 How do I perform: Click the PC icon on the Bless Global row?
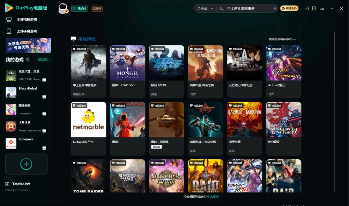(x=44, y=97)
